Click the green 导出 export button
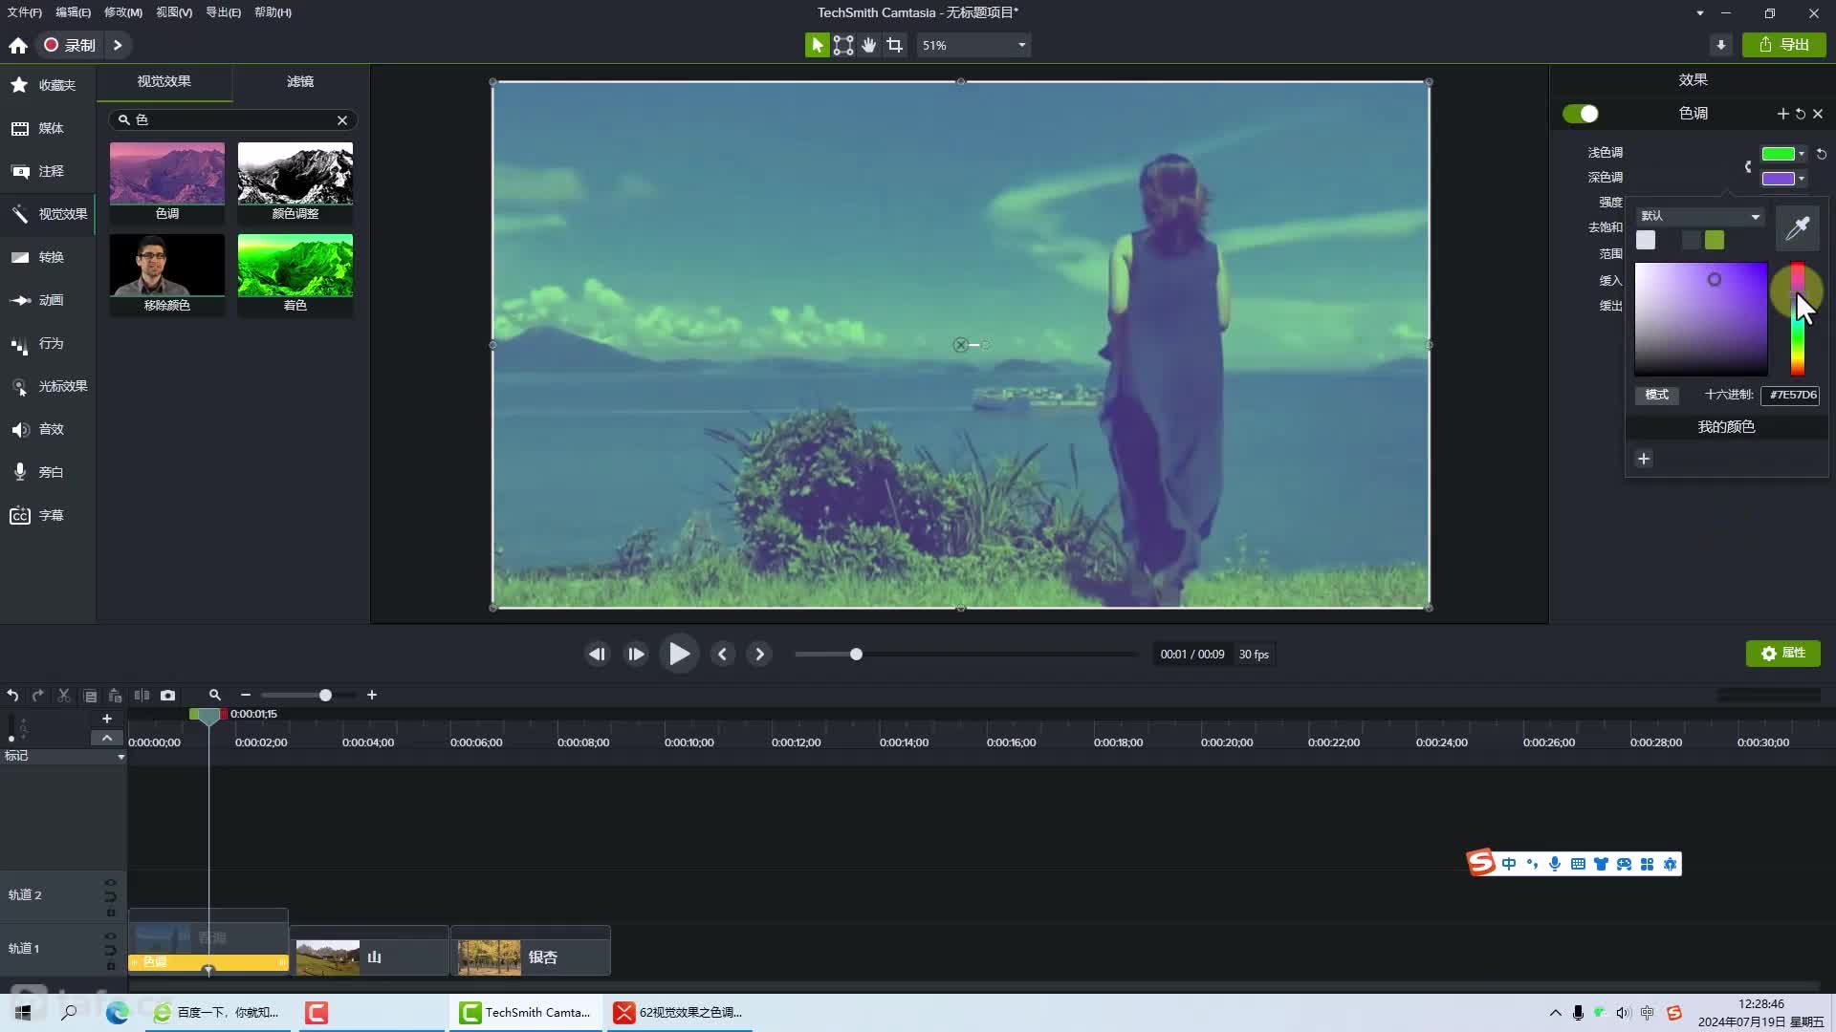 (x=1784, y=45)
